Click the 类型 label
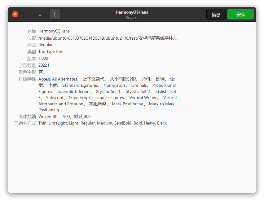Viewport: 264px width, 202px height. [x=32, y=52]
